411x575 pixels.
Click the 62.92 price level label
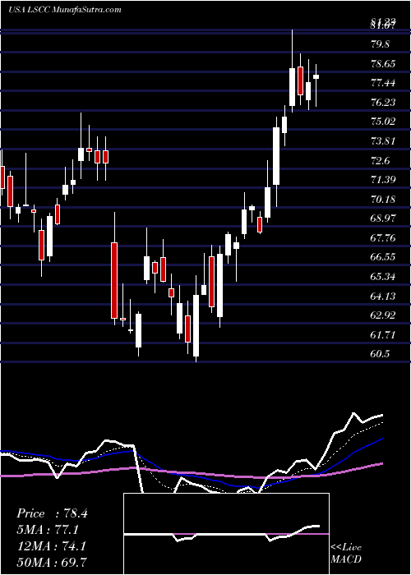[384, 315]
